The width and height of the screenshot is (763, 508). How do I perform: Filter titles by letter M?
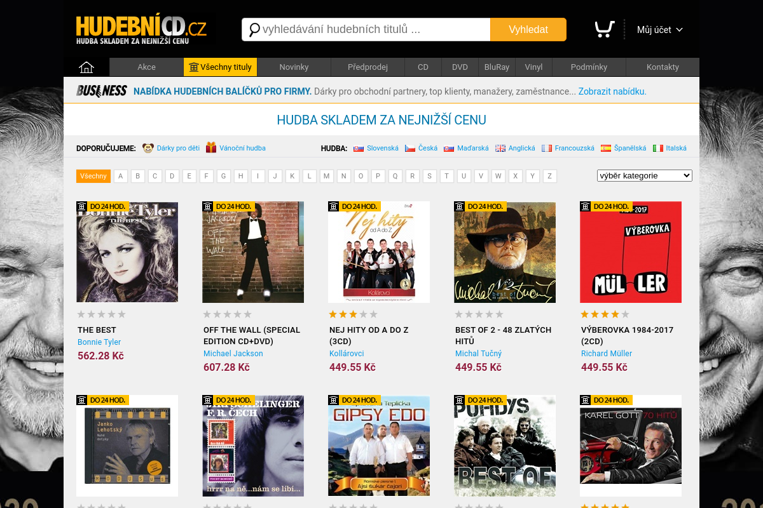coord(327,176)
